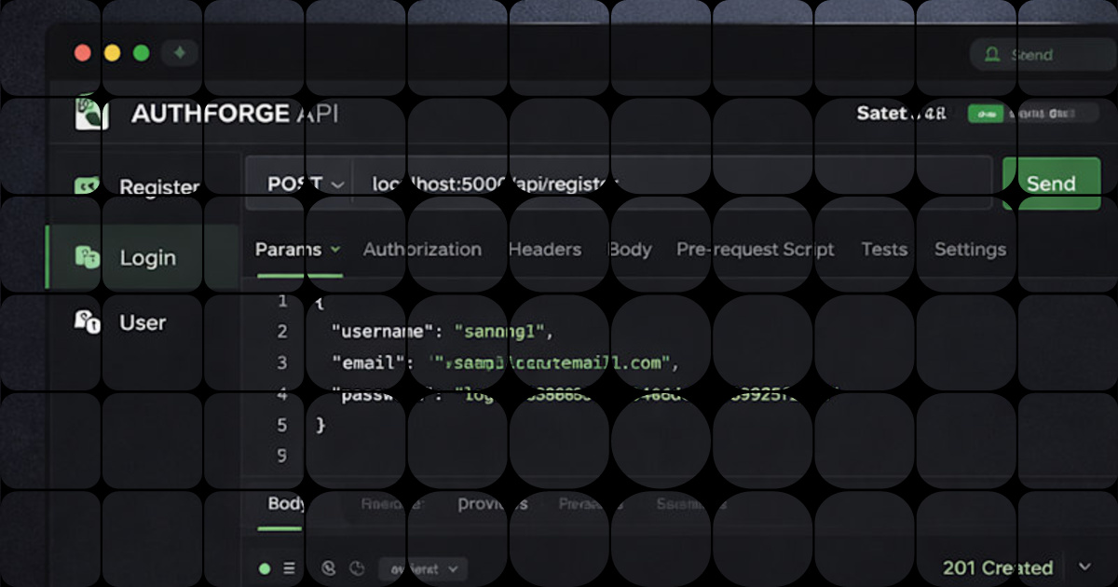The height and width of the screenshot is (587, 1118).
Task: Open the Settings tab
Action: (x=970, y=250)
